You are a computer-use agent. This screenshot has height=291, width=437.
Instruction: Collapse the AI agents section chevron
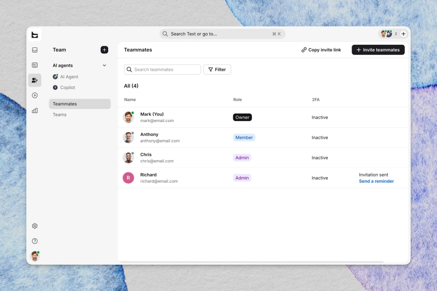(104, 65)
